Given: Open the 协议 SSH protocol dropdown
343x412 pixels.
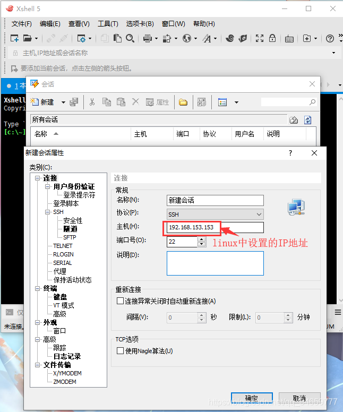Looking at the screenshot, I should [215, 214].
